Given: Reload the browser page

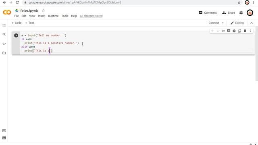Looking at the screenshot, I should [x=17, y=2].
